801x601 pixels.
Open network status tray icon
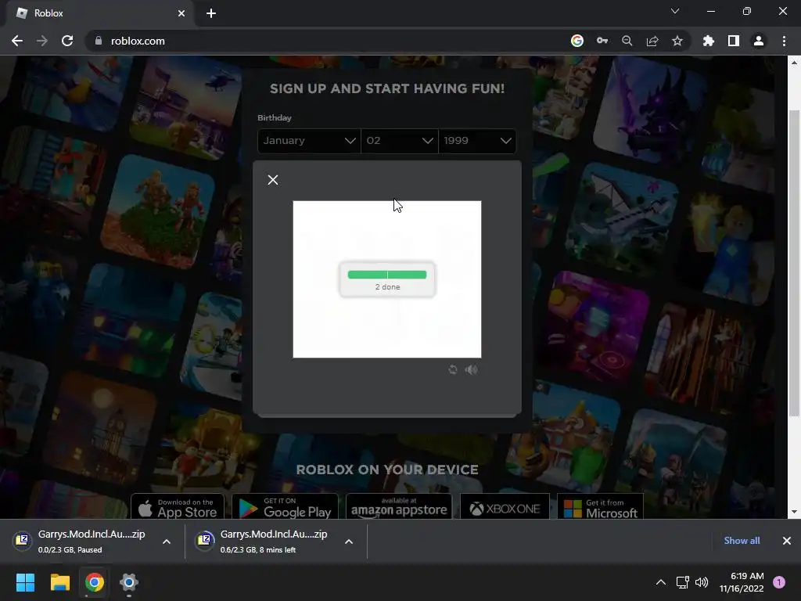click(682, 582)
